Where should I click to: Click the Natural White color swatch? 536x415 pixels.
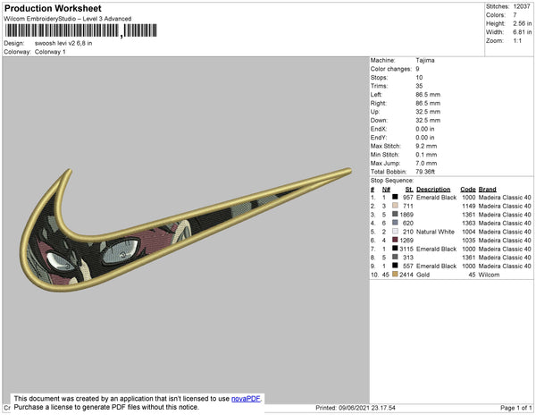pos(395,232)
